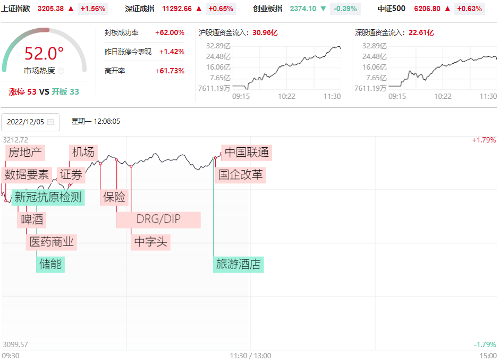Select the 深证成指 index quote
500x362 pixels.
(x=140, y=9)
